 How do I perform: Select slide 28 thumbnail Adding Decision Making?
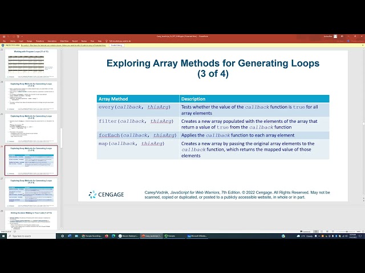point(31,220)
